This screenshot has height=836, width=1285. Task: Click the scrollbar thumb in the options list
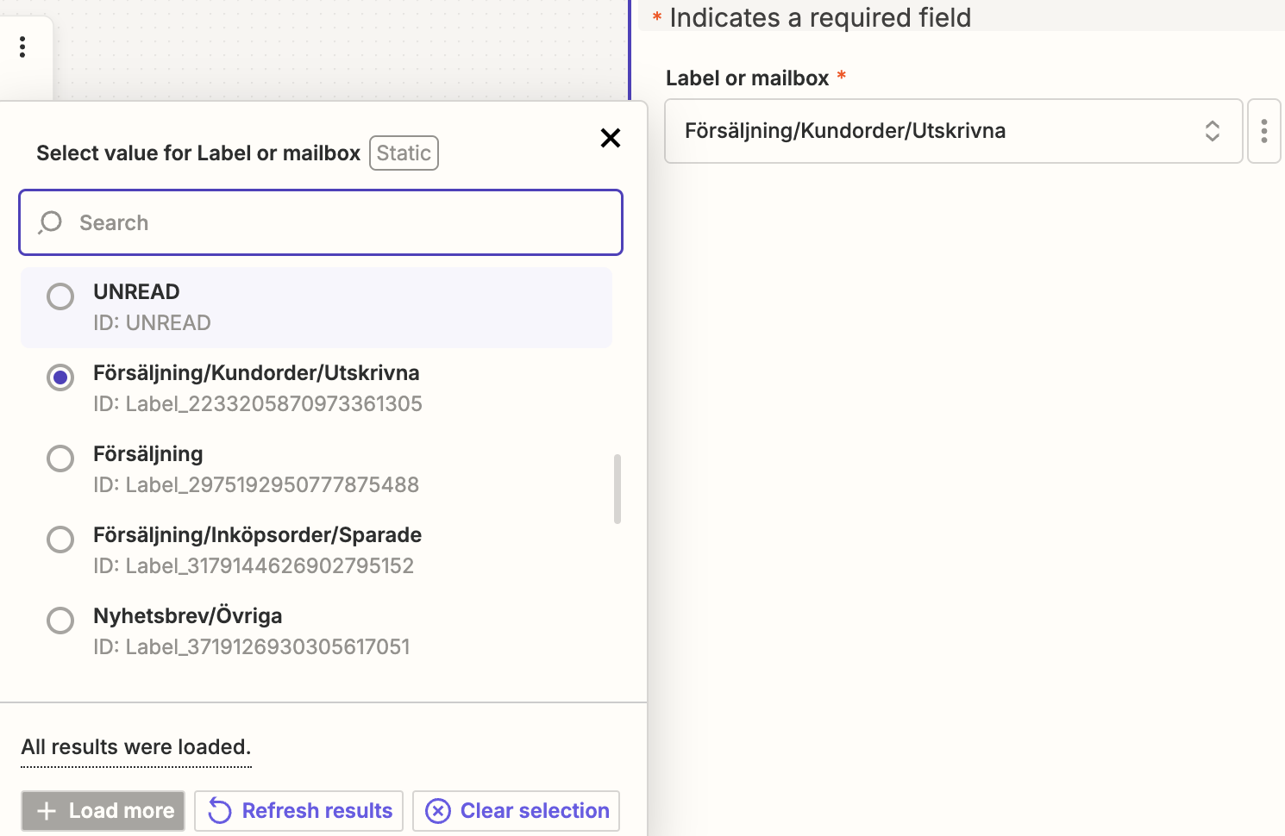617,489
